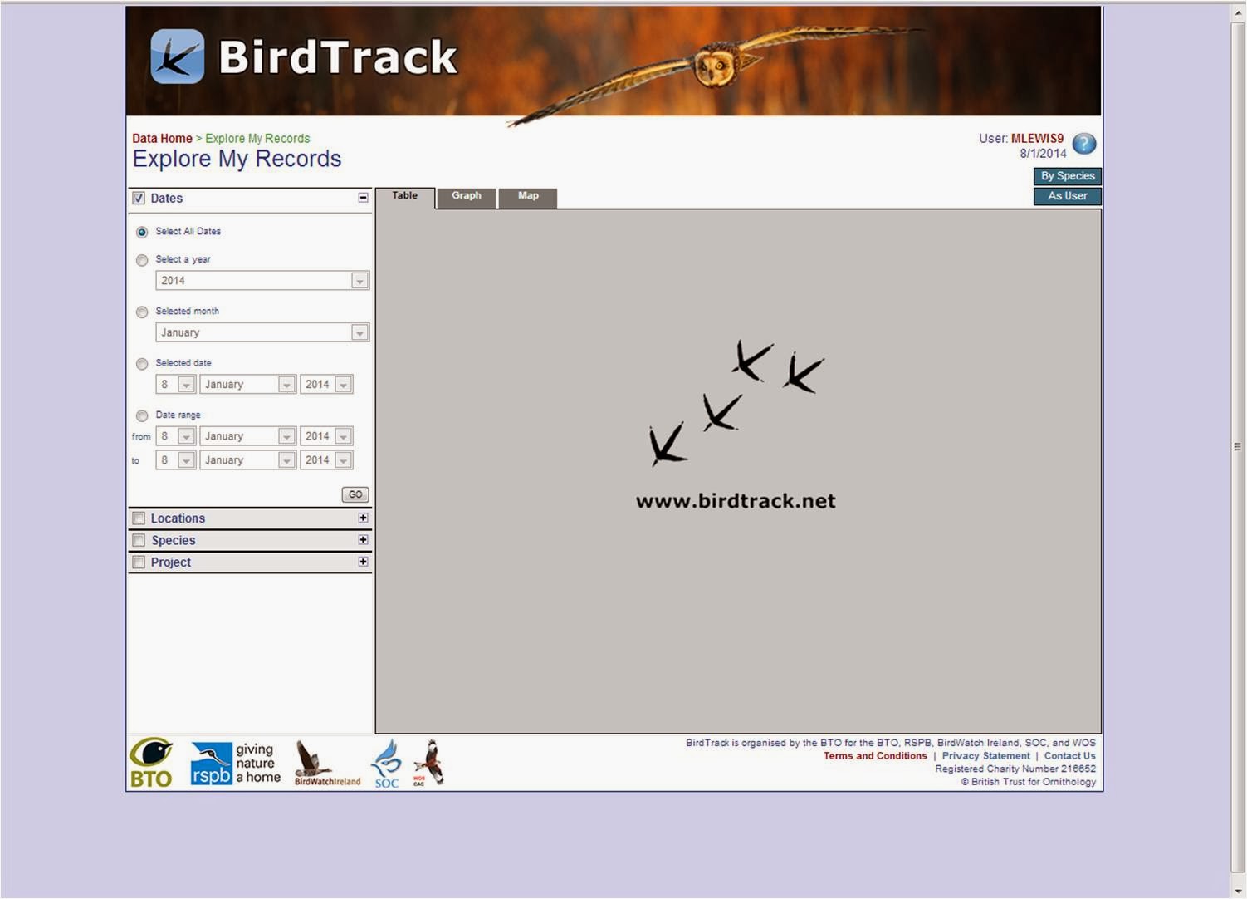Click the GO button
Screen dimensions: 1247x899
coord(355,494)
